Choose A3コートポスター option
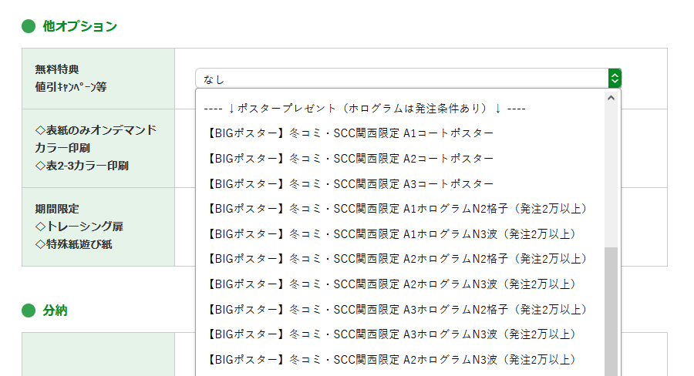 (x=350, y=183)
